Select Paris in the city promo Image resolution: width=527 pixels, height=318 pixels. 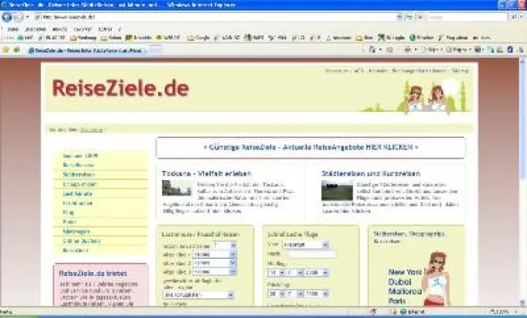(397, 301)
